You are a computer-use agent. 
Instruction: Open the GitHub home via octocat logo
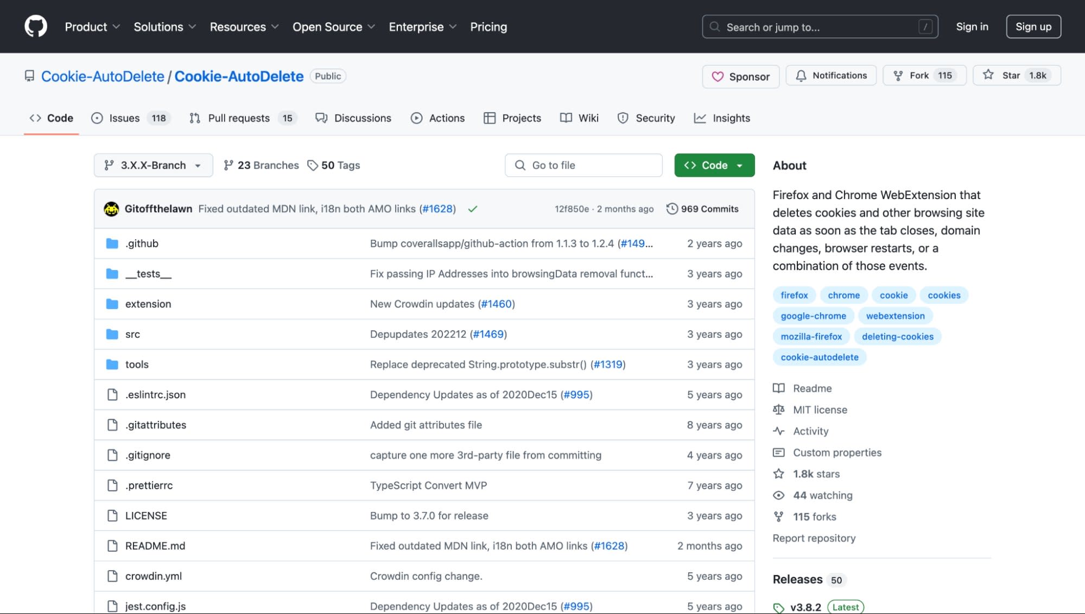(36, 25)
